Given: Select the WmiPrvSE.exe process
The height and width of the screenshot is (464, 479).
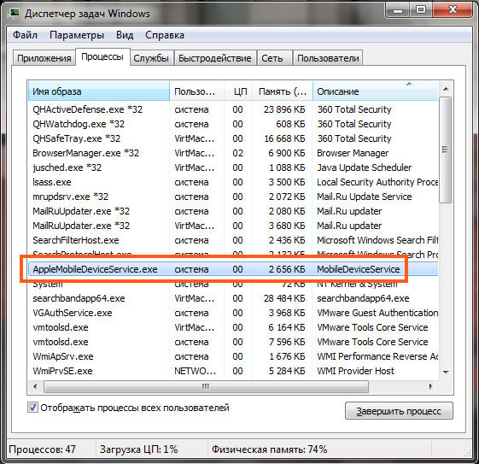Looking at the screenshot, I should [233, 371].
